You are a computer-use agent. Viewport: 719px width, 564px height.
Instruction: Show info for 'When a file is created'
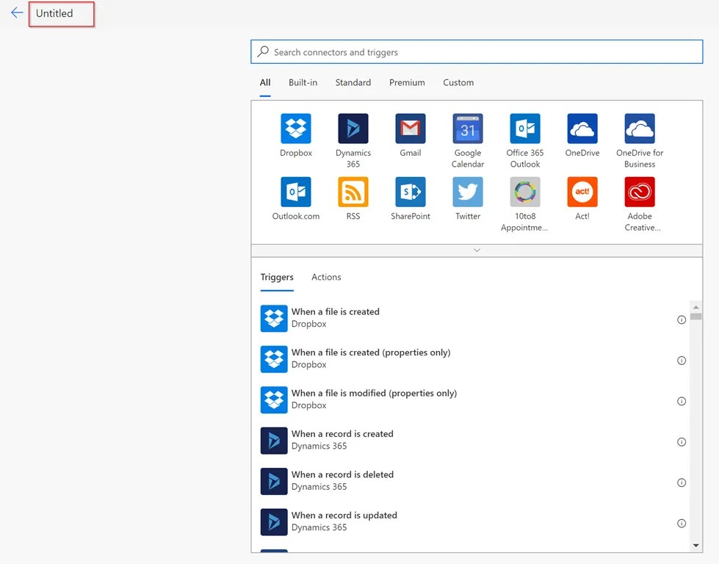tap(682, 319)
